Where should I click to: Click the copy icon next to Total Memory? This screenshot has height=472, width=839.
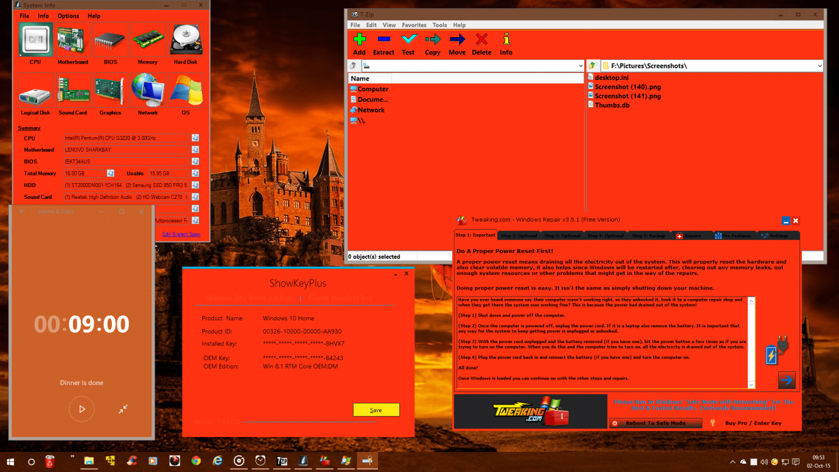111,173
